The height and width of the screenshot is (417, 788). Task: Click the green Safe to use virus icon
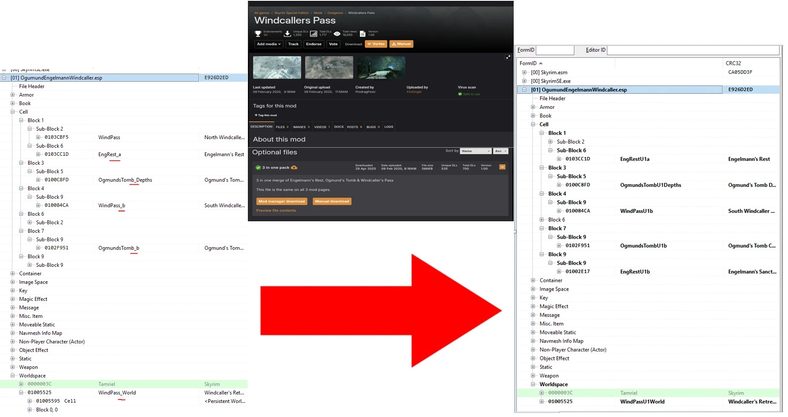(x=460, y=94)
